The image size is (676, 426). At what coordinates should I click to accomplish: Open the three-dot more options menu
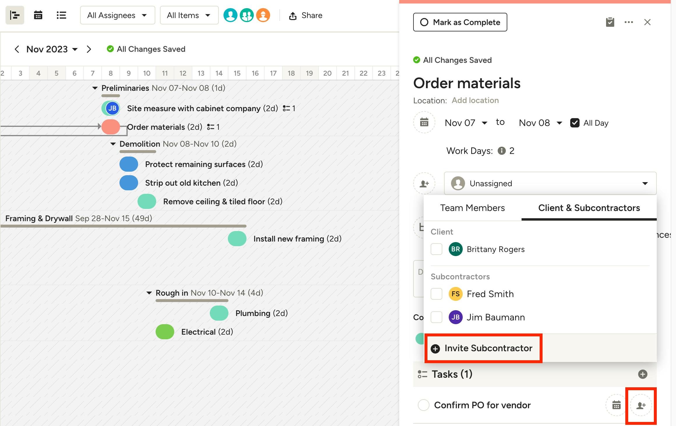tap(629, 22)
